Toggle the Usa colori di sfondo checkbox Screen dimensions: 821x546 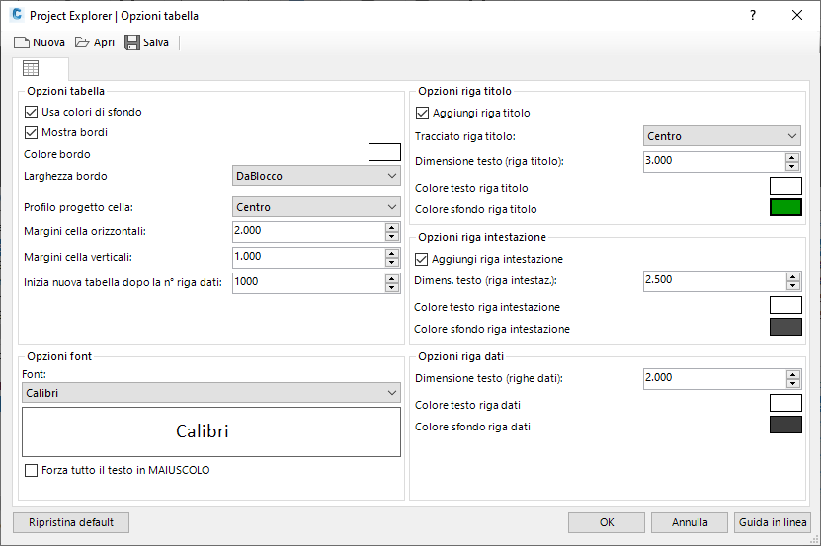tap(31, 112)
